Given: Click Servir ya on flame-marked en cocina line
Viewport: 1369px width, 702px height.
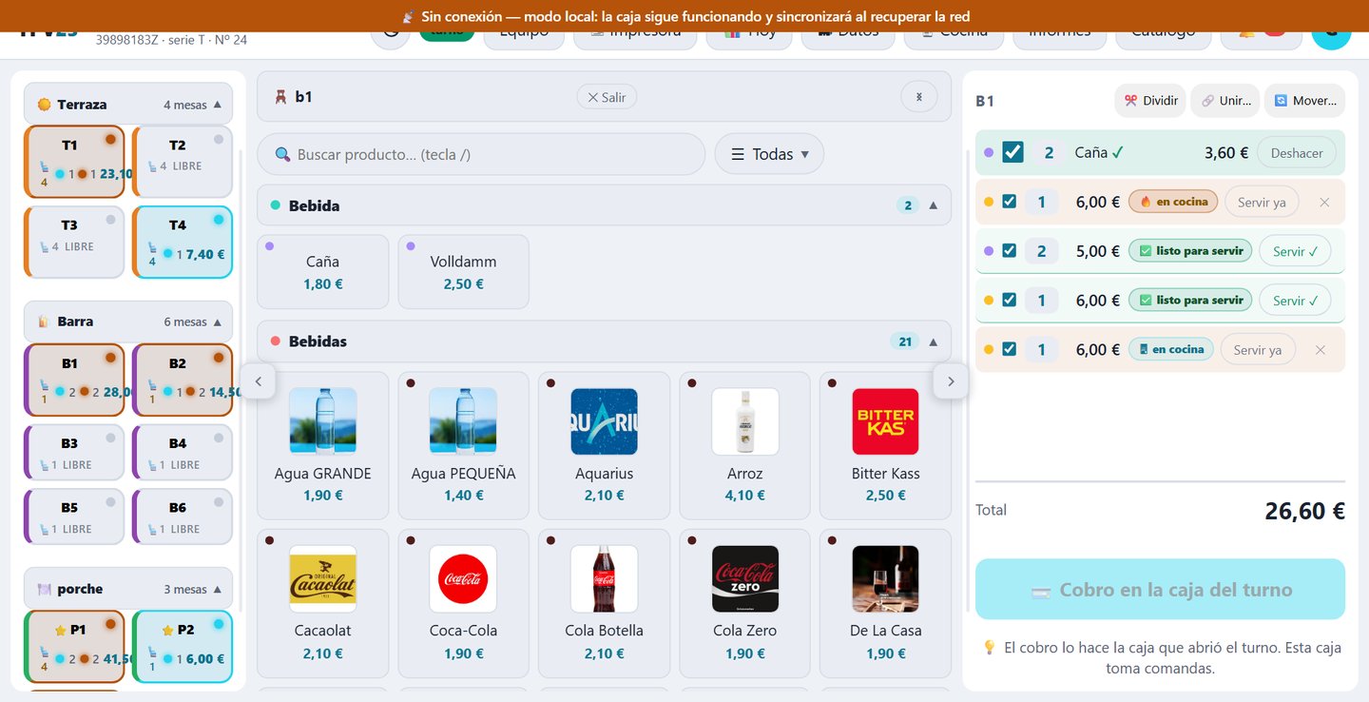Looking at the screenshot, I should 1261,202.
